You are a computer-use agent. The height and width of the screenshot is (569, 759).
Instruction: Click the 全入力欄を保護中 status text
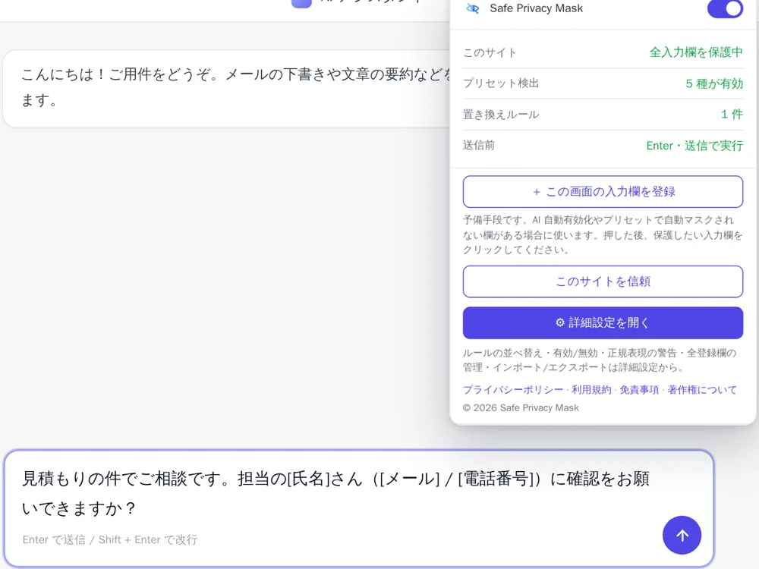point(696,52)
